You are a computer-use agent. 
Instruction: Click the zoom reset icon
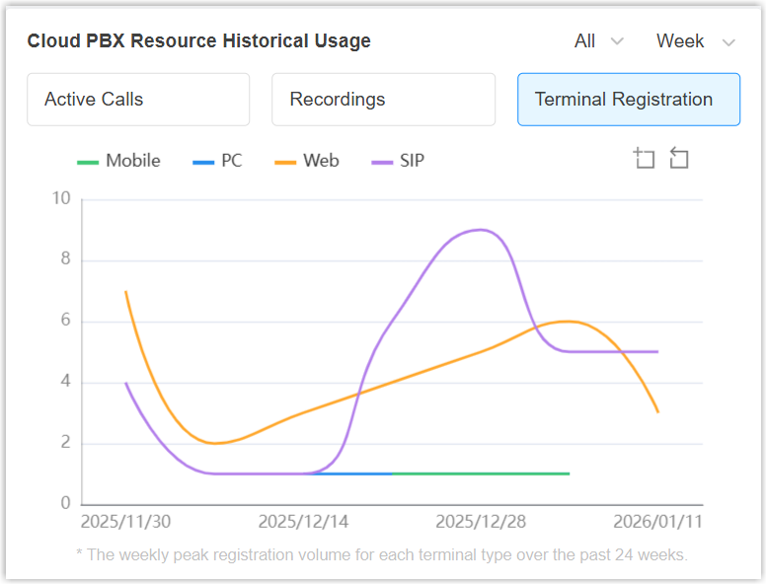pyautogui.click(x=679, y=158)
